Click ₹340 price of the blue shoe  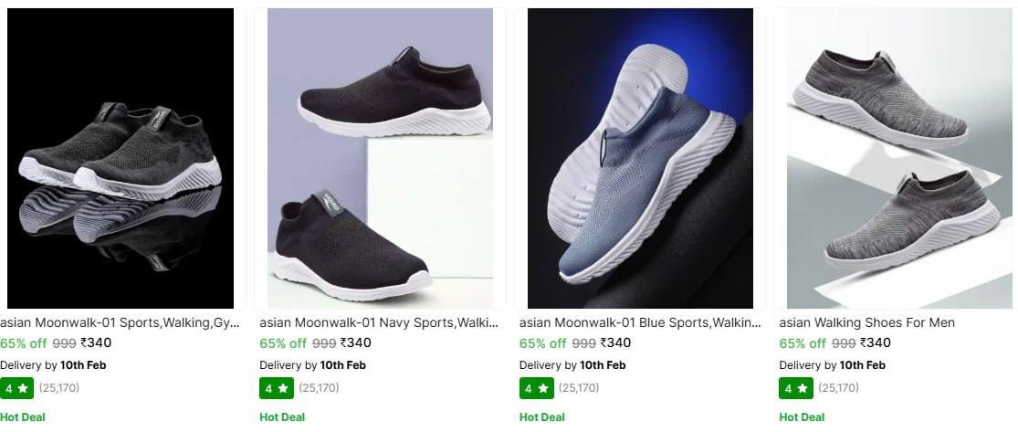[x=615, y=343]
